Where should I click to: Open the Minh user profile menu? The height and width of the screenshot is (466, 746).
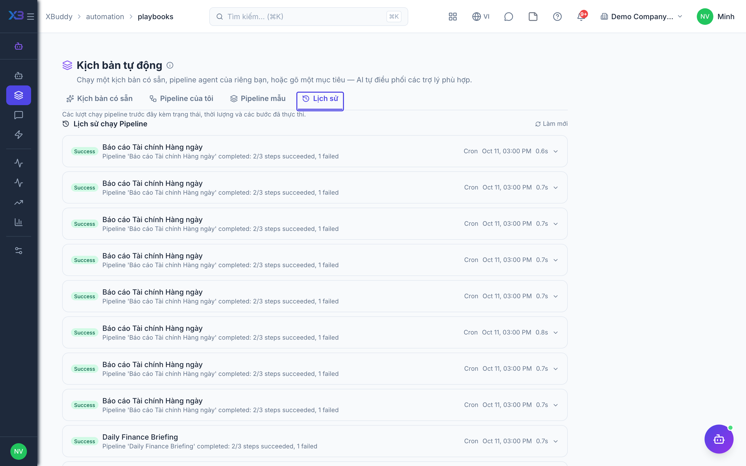715,17
